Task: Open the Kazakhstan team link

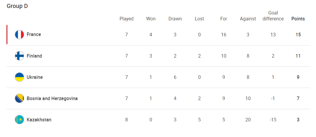Action: [x=39, y=120]
